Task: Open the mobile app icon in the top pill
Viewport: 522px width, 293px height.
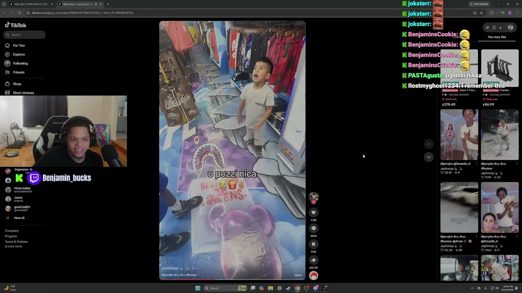Action: click(x=494, y=28)
